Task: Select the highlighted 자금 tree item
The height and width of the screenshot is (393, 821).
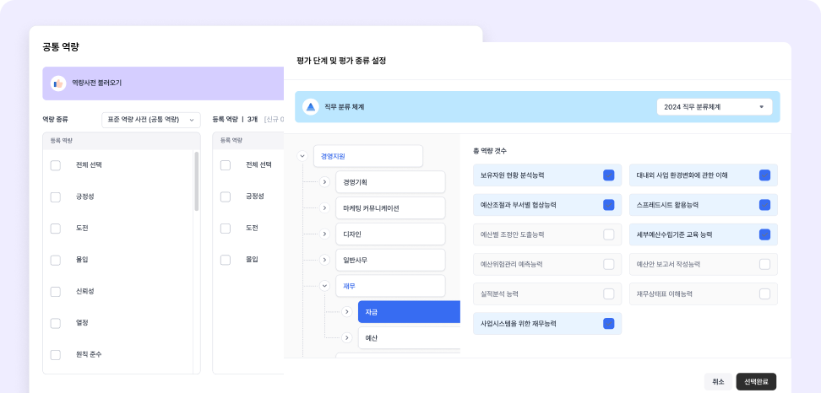Action: tap(409, 312)
